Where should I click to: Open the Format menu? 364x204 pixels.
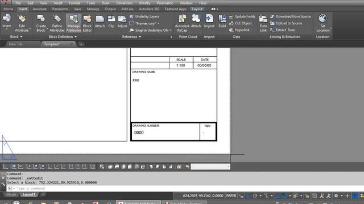[75, 3]
